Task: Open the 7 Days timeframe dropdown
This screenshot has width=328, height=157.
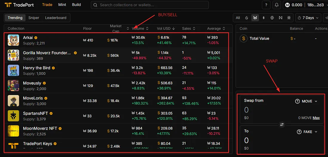Action: (308, 18)
